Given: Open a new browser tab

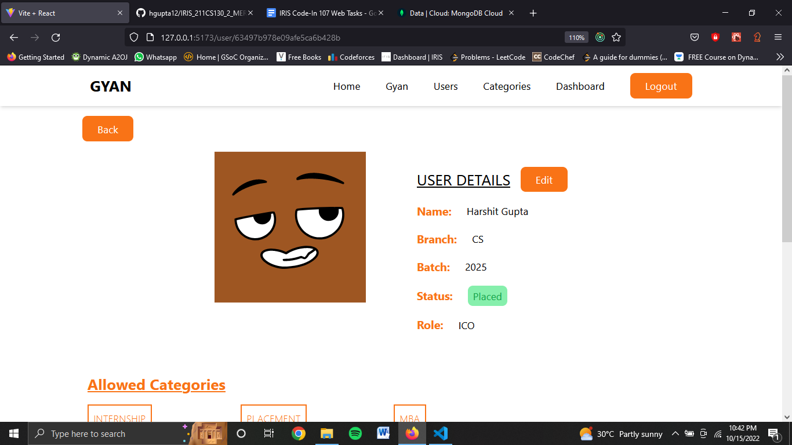Looking at the screenshot, I should (x=533, y=13).
